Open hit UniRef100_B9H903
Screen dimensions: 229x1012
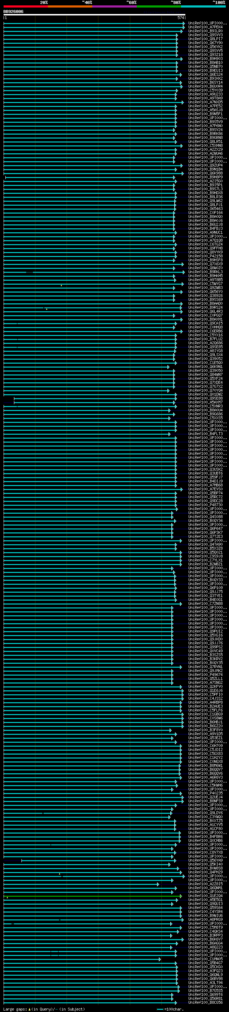click(205, 59)
